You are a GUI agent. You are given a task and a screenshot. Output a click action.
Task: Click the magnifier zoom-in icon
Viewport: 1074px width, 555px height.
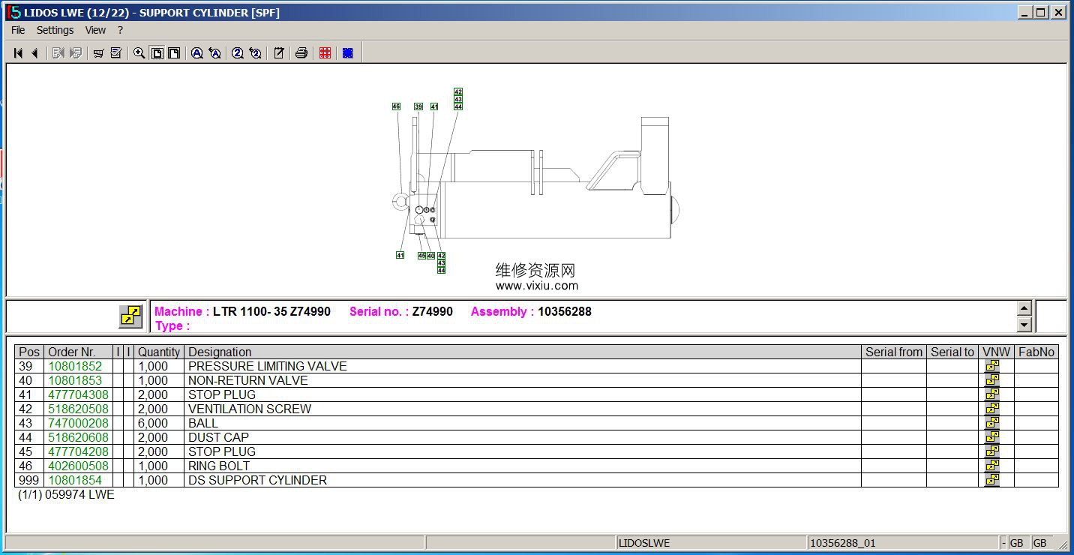(139, 53)
